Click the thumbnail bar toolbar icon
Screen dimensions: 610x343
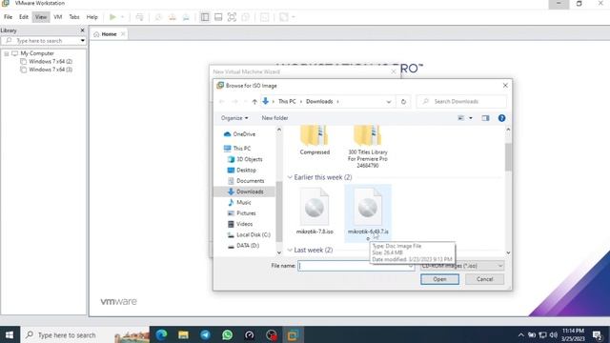coord(218,17)
